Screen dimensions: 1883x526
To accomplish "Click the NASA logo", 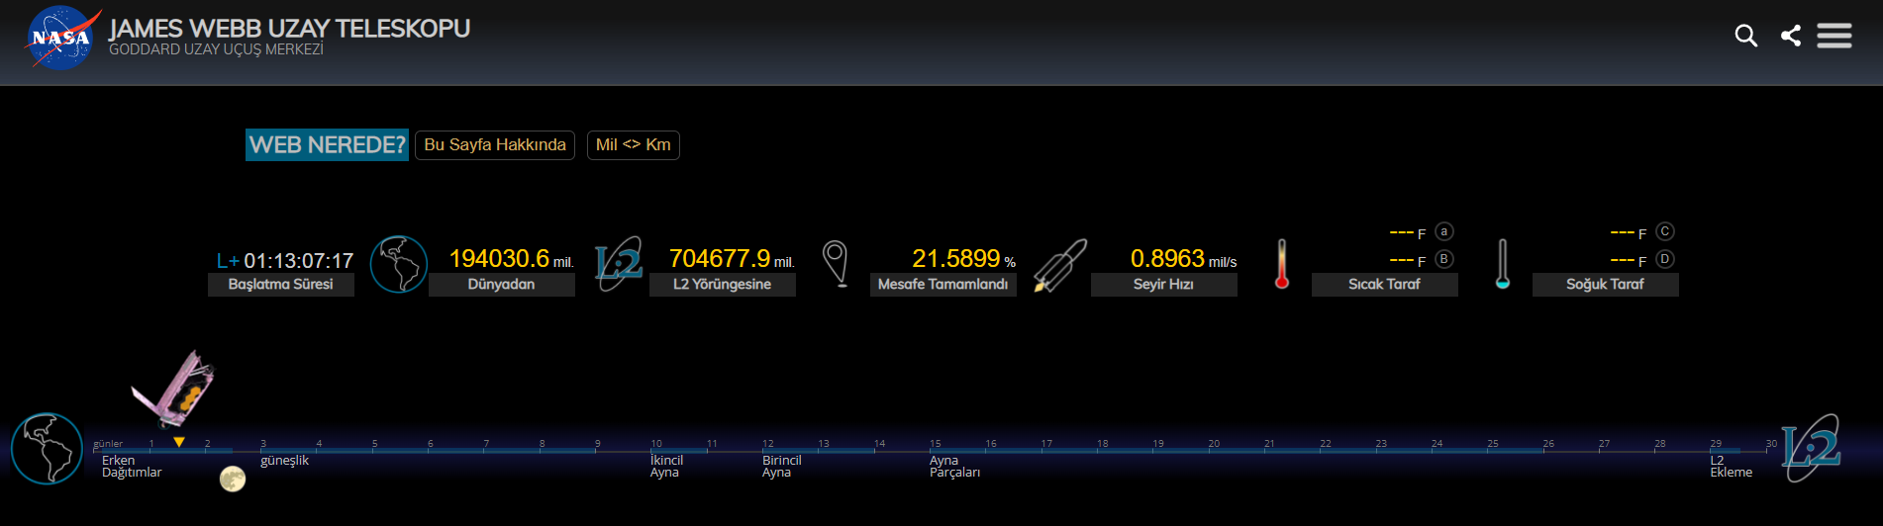I will point(62,39).
